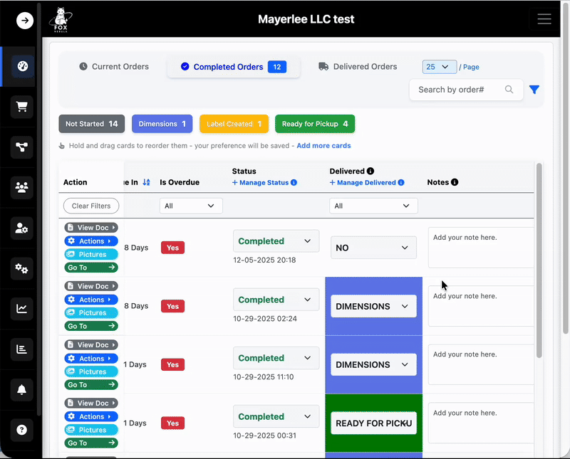Screen dimensions: 570x459
Task: Click the Search by order# field
Action: pos(460,90)
